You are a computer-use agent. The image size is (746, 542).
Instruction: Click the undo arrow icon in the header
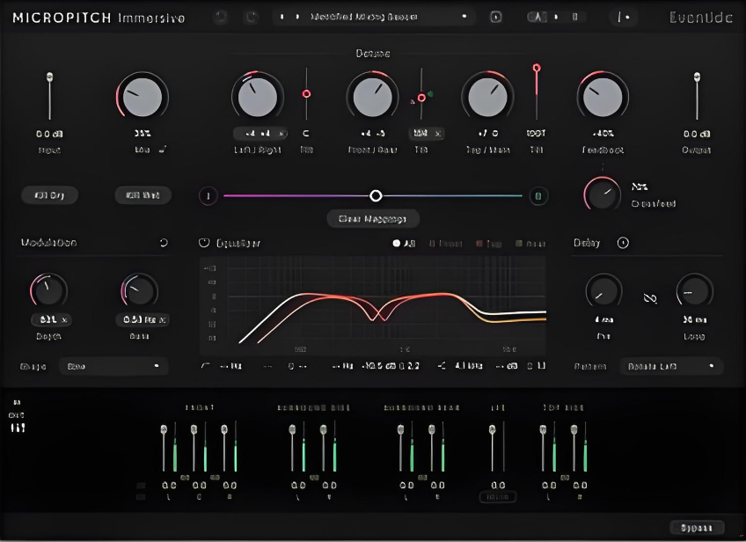pos(220,18)
